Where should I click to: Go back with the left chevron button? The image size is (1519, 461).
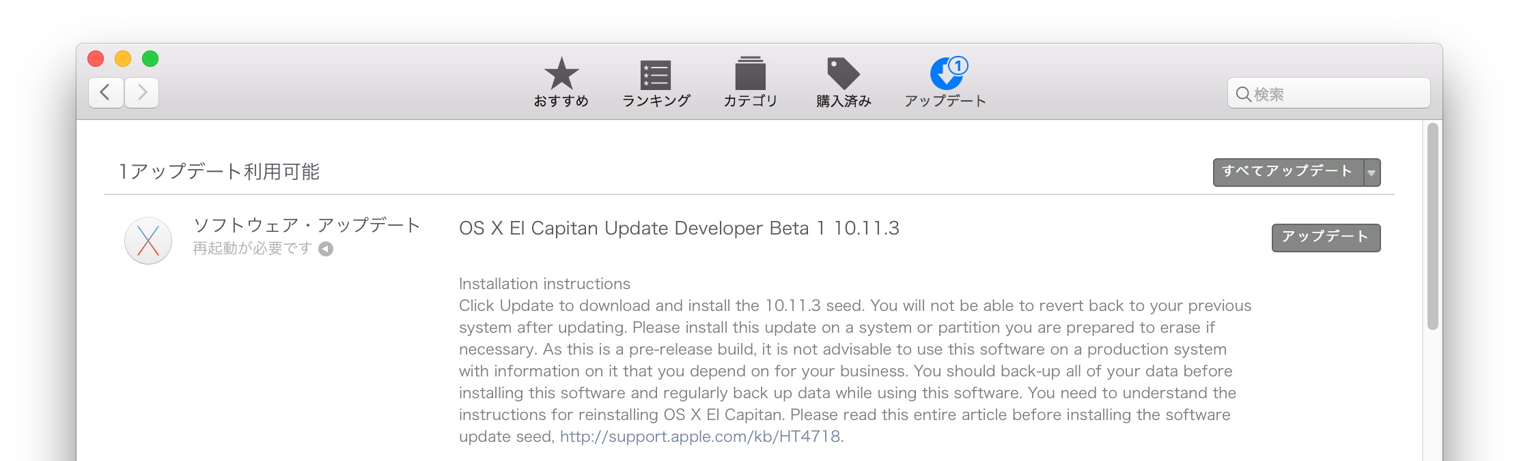(106, 92)
